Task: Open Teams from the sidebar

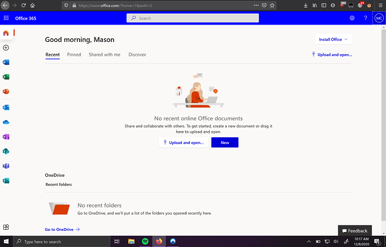Action: [x=6, y=166]
